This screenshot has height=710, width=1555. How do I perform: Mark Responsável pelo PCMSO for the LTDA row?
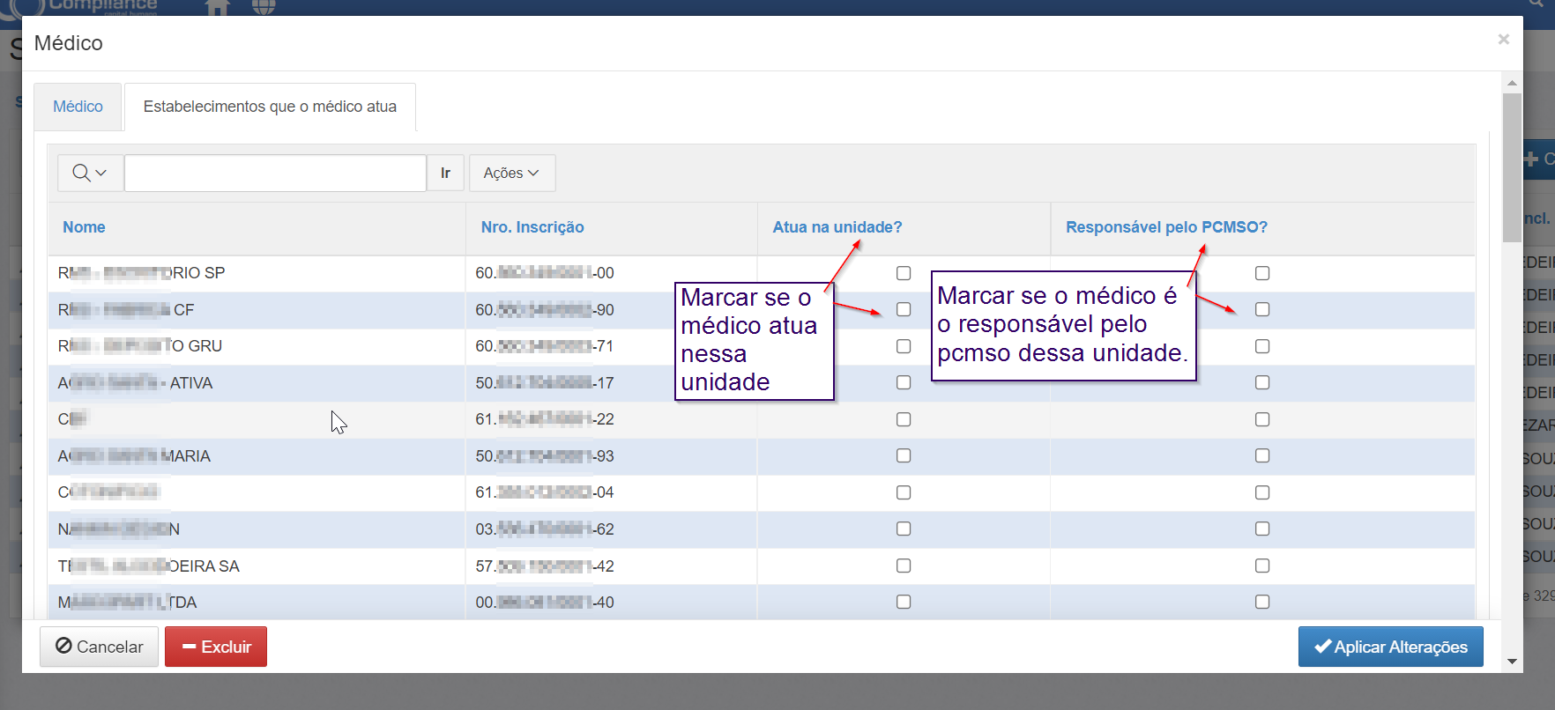coord(1262,602)
